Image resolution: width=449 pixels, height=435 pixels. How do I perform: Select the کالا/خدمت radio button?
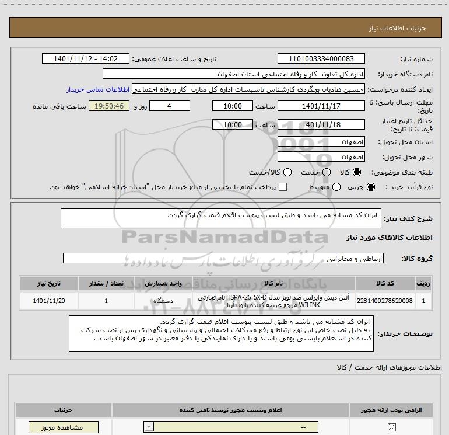pos(287,172)
